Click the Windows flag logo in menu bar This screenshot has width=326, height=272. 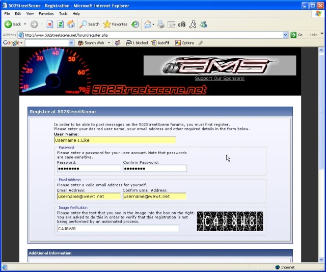point(318,14)
